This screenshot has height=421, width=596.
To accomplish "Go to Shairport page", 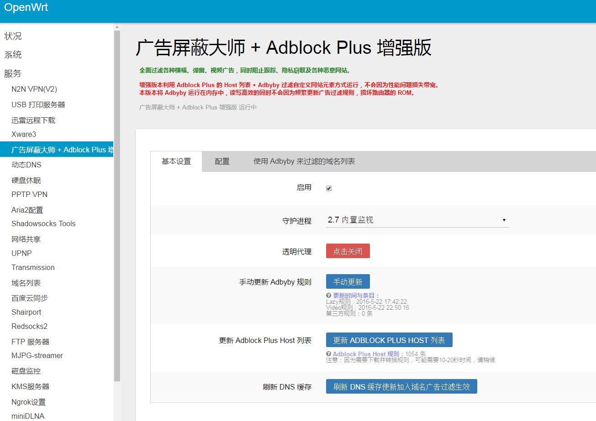I will click(x=26, y=312).
